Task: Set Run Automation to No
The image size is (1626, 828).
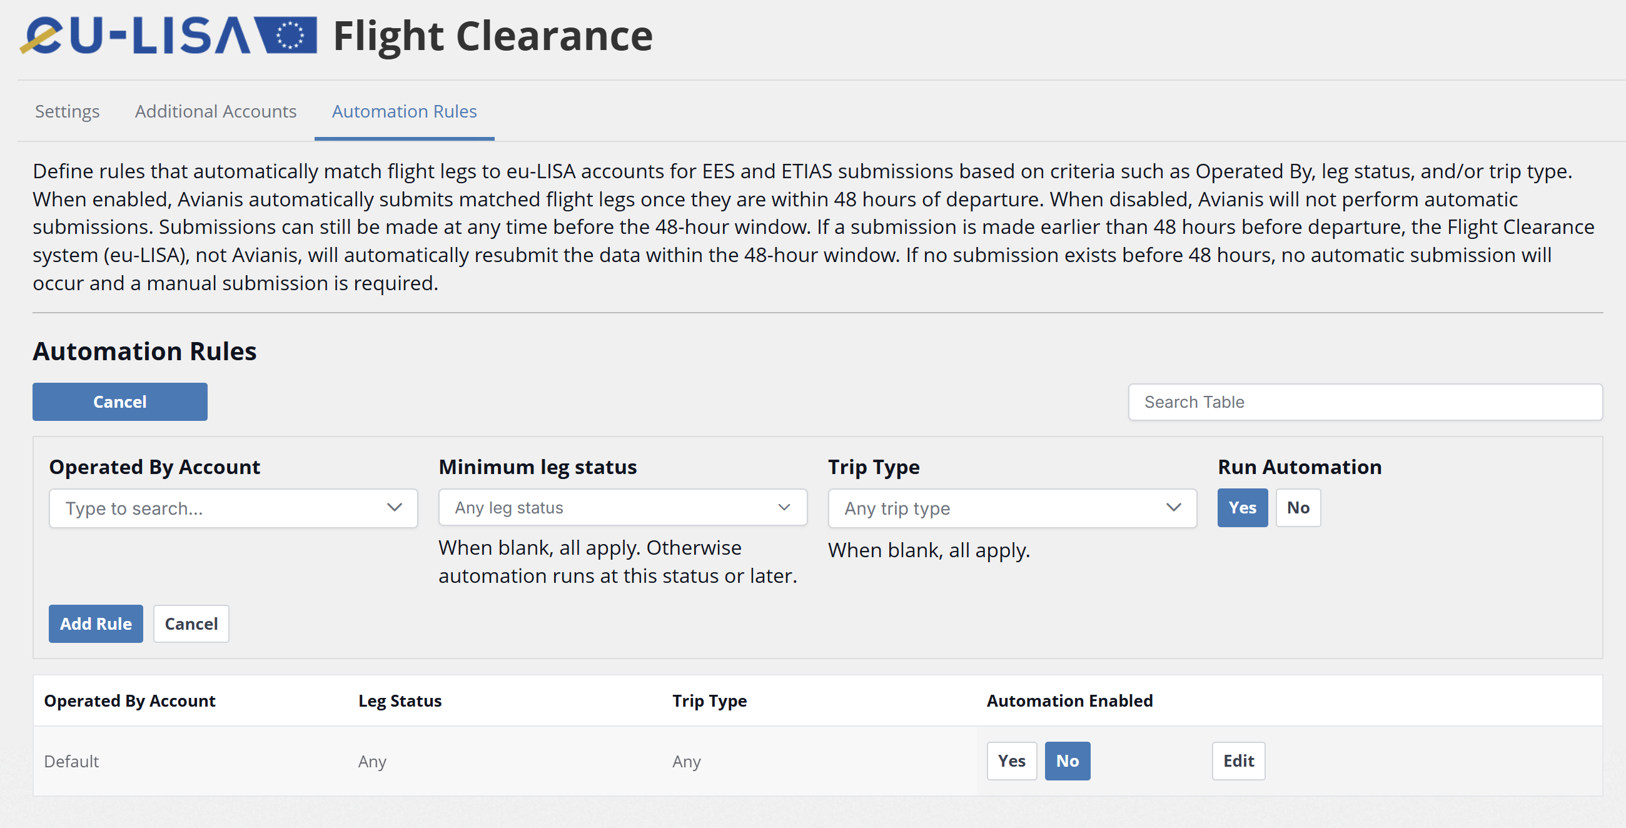Action: (x=1298, y=507)
